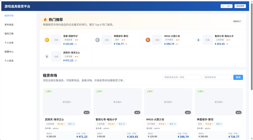Focus the 搜索道具名称 / 游戏 input
The height and width of the screenshot is (140, 253).
click(182, 77)
